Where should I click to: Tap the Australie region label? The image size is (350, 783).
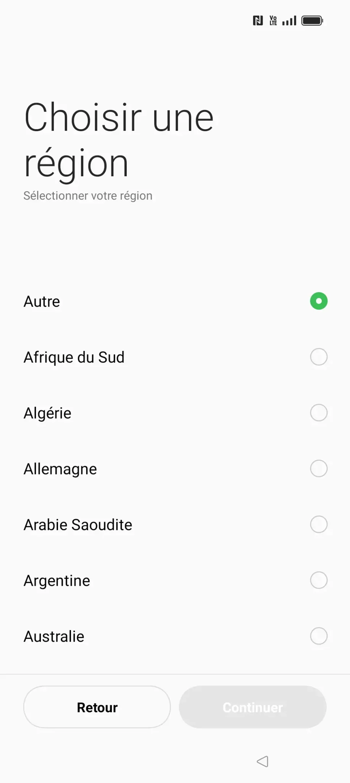54,637
